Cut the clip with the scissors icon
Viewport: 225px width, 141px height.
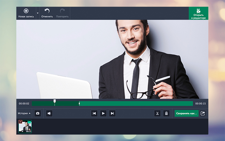pos(157,113)
